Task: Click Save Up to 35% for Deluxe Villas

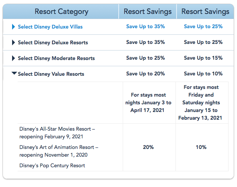Action: [145, 26]
